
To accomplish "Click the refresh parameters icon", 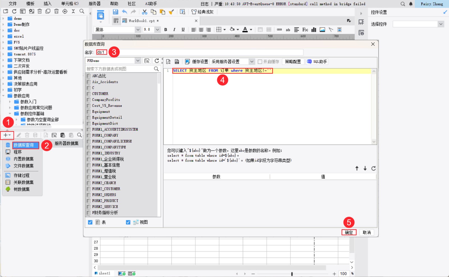I will tap(374, 168).
